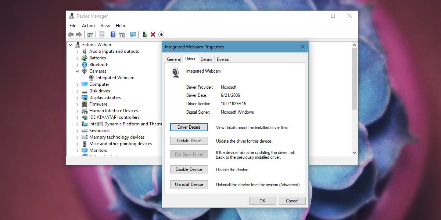Click the blue Help question mark icon

(x=113, y=34)
